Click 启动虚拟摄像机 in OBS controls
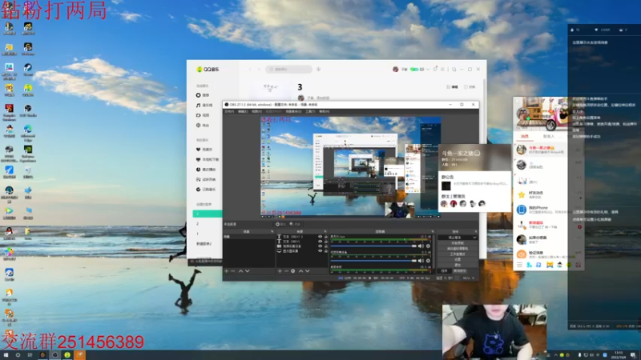Image resolution: width=641 pixels, height=360 pixels. [x=458, y=248]
